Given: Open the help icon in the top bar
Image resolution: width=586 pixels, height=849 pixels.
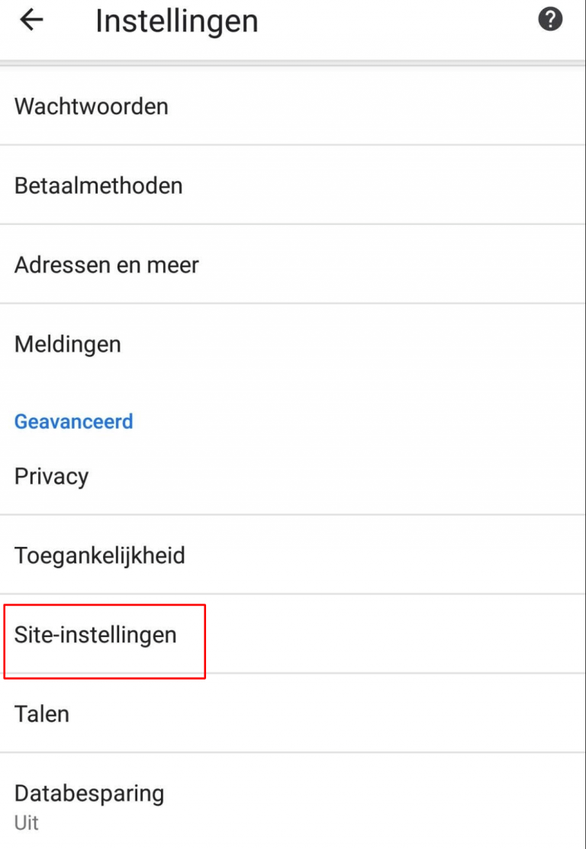Looking at the screenshot, I should point(552,21).
